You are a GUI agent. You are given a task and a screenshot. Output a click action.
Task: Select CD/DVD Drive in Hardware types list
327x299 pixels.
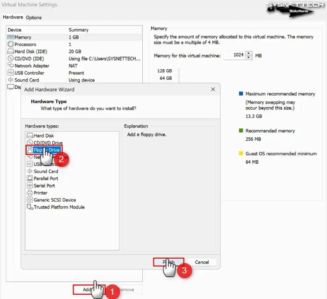click(48, 143)
